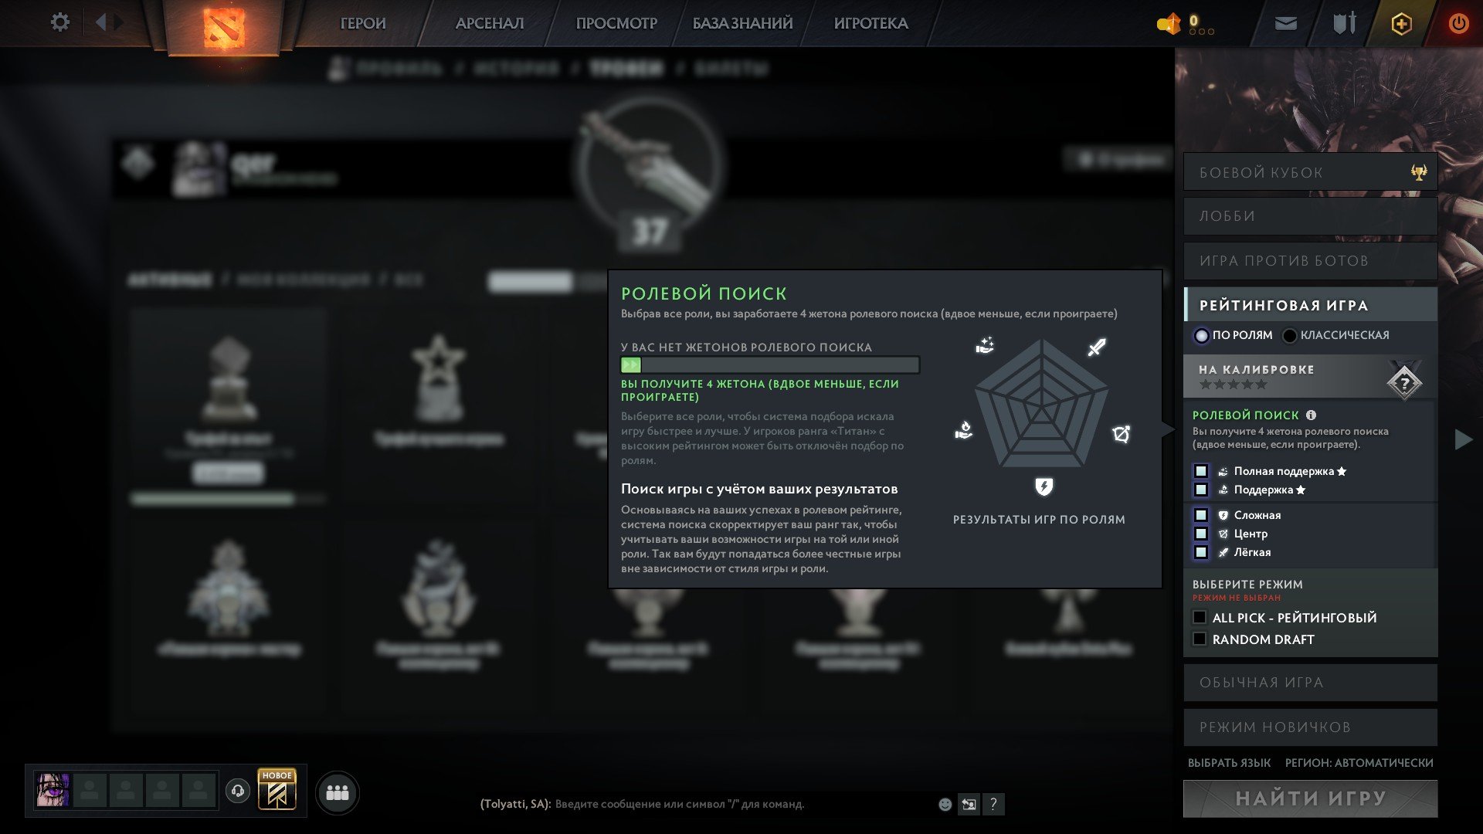Screen dimensions: 1483x834
Task: Open settings gear icon
Action: click(x=59, y=22)
